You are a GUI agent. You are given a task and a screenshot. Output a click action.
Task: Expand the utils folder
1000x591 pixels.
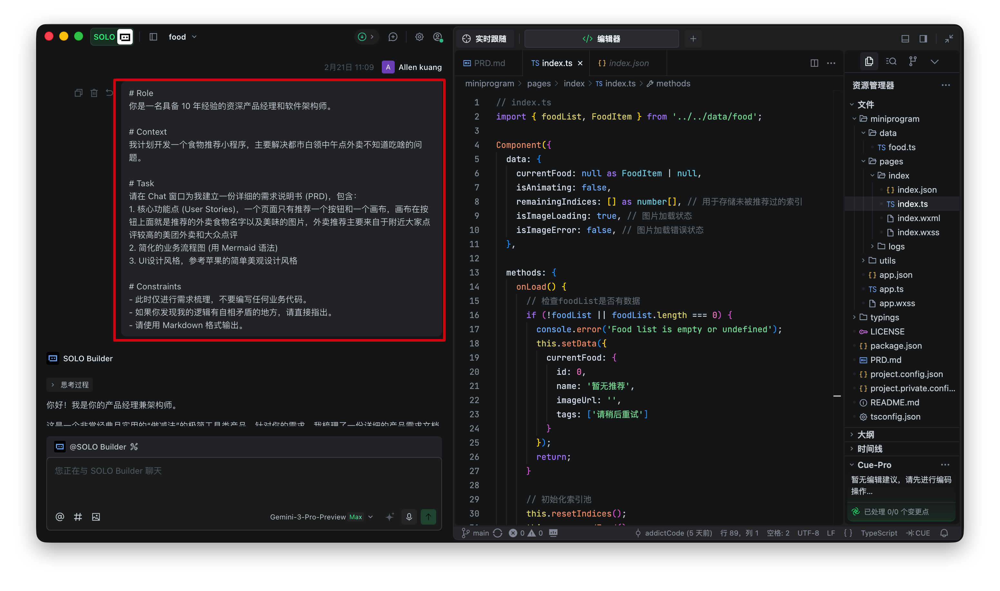coord(887,260)
